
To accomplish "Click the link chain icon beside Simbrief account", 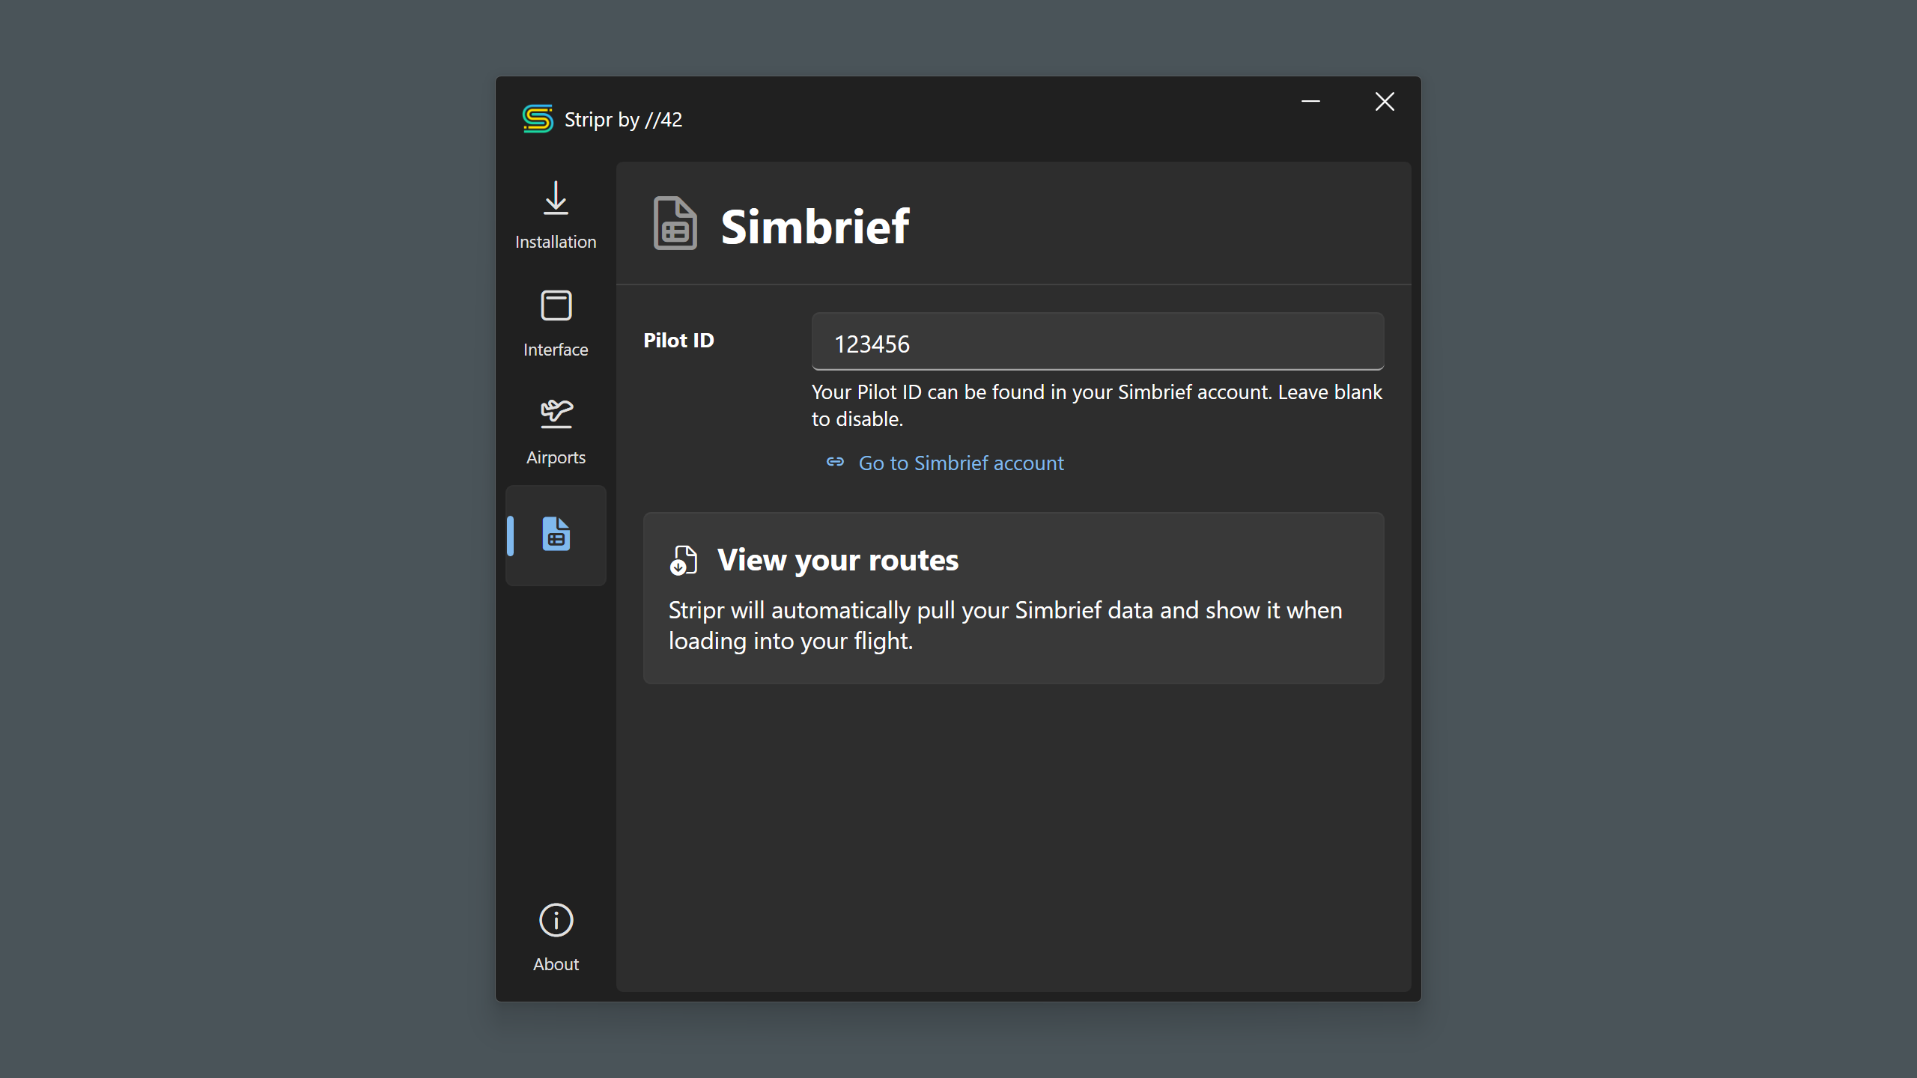I will click(x=835, y=462).
